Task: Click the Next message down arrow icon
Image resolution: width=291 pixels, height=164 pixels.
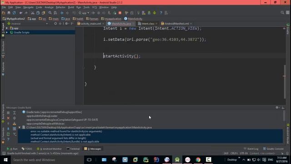Action: [8, 128]
